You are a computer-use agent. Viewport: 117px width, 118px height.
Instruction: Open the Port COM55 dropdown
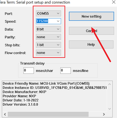49,13
